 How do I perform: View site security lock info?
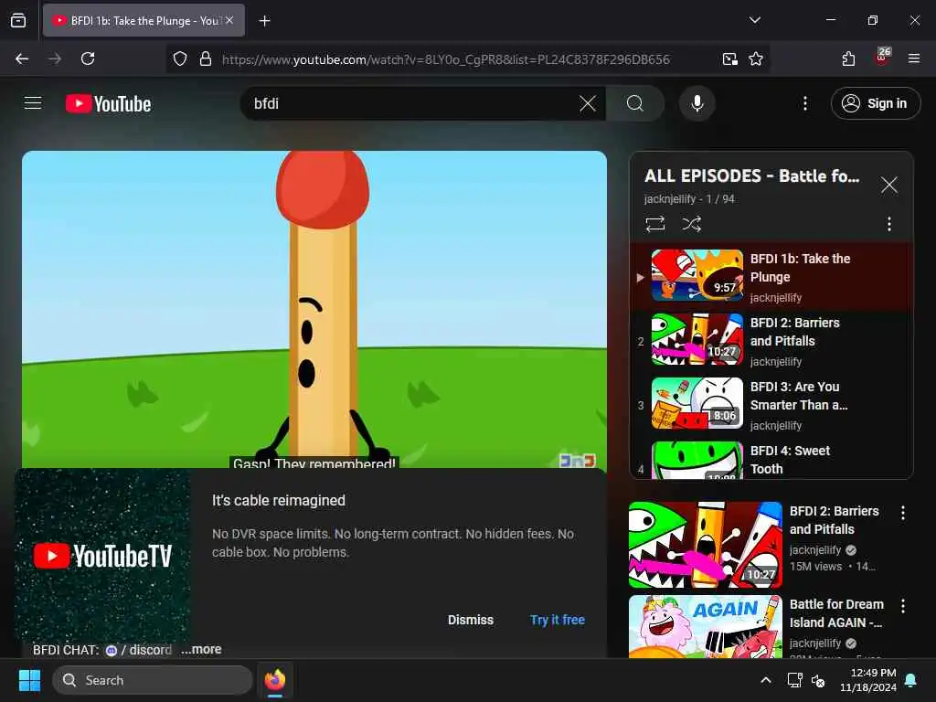pos(206,58)
